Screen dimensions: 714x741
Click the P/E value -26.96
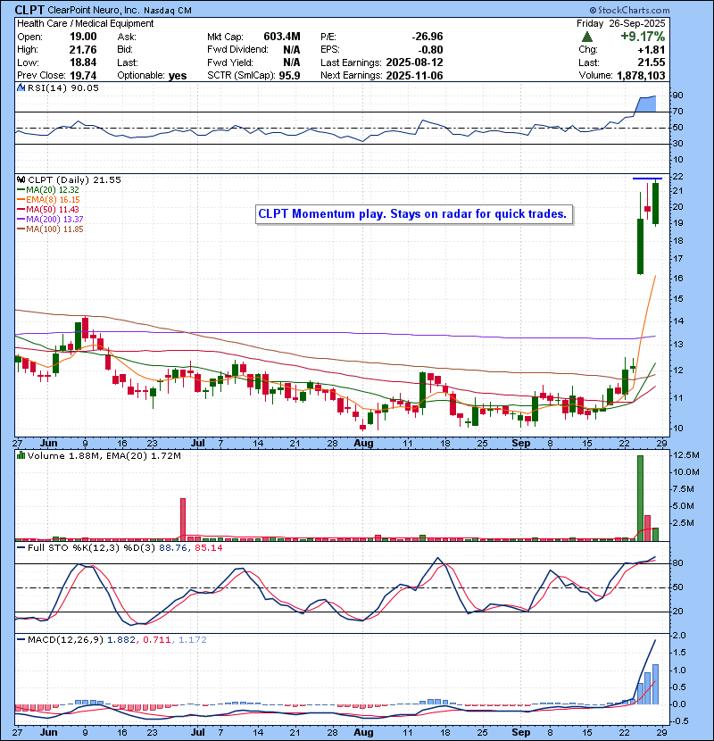[428, 37]
